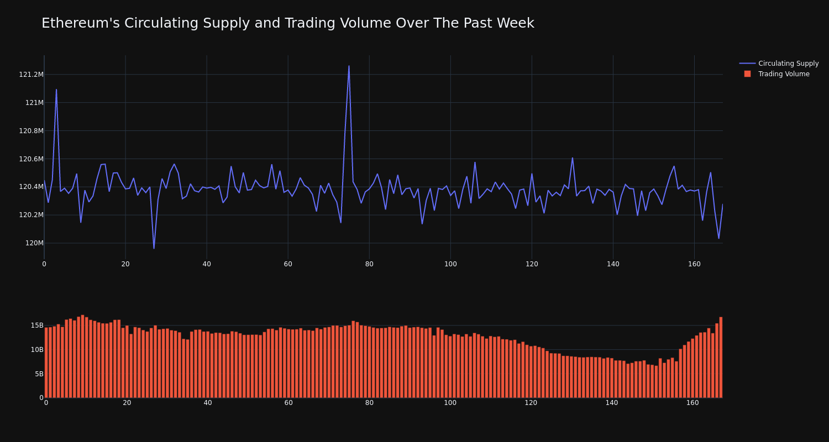This screenshot has height=442, width=829.
Task: Click the last, rightmost trading volume bar
Action: (x=721, y=357)
